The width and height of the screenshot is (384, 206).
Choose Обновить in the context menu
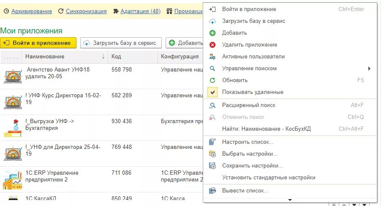pyautogui.click(x=290, y=80)
